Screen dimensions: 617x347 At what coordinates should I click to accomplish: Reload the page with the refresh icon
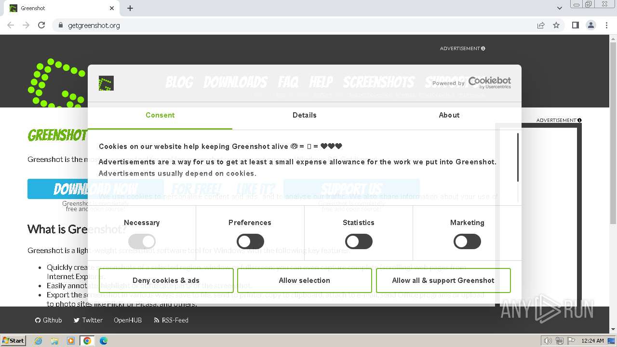pyautogui.click(x=41, y=25)
